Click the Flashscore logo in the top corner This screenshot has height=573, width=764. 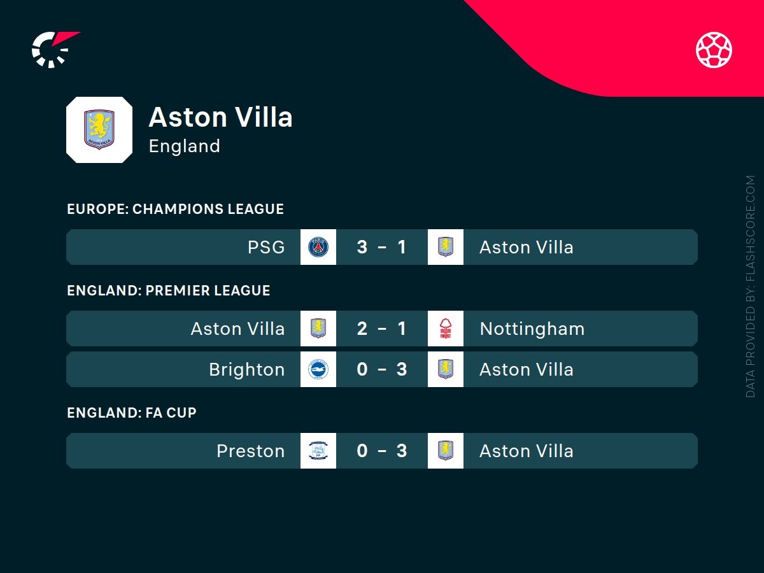point(53,49)
